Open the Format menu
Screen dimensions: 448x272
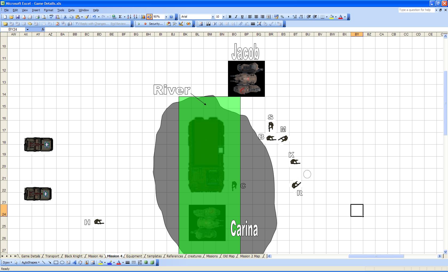click(x=49, y=10)
